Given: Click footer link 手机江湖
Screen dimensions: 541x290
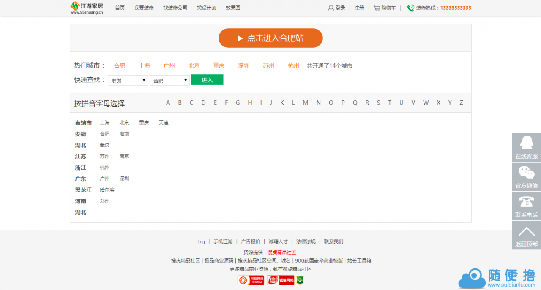Looking at the screenshot, I should click(x=223, y=242).
